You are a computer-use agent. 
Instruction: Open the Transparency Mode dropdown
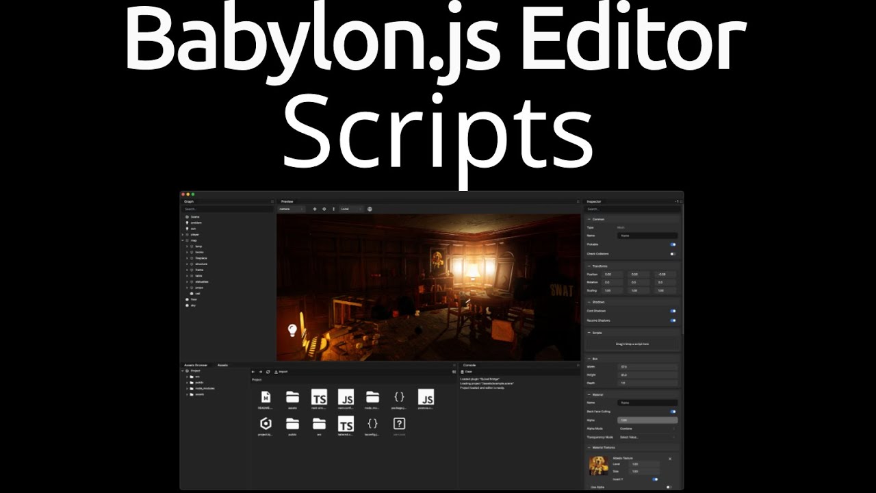(647, 437)
